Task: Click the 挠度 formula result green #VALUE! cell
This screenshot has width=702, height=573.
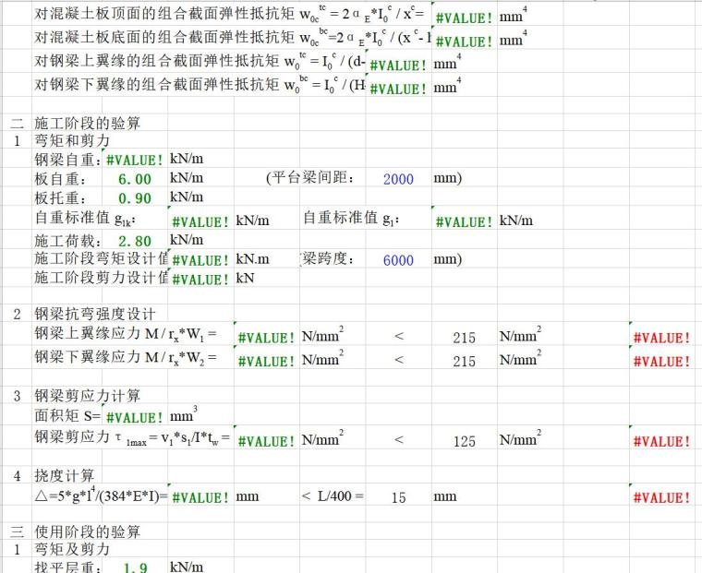Action: tap(200, 498)
